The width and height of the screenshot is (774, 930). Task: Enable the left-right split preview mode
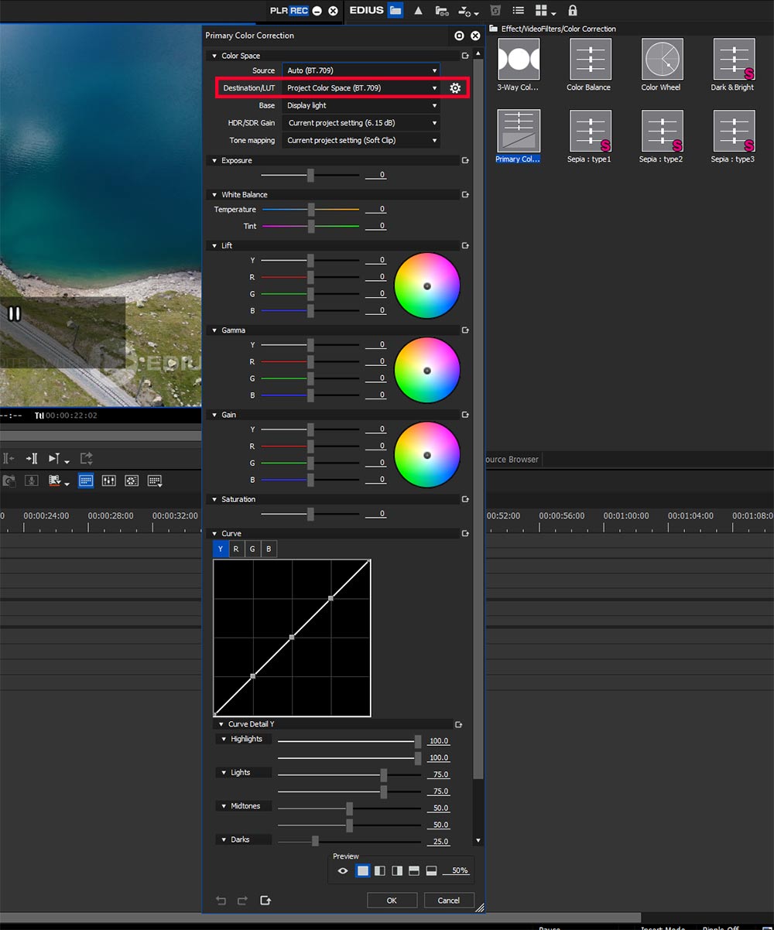pos(380,871)
